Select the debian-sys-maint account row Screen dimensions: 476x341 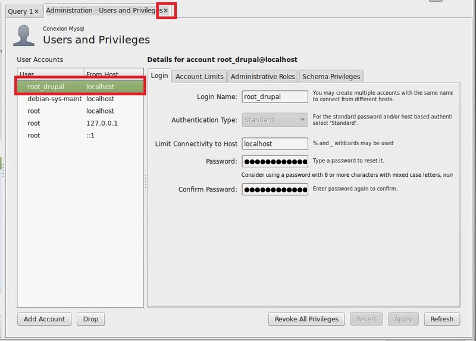tap(80, 99)
